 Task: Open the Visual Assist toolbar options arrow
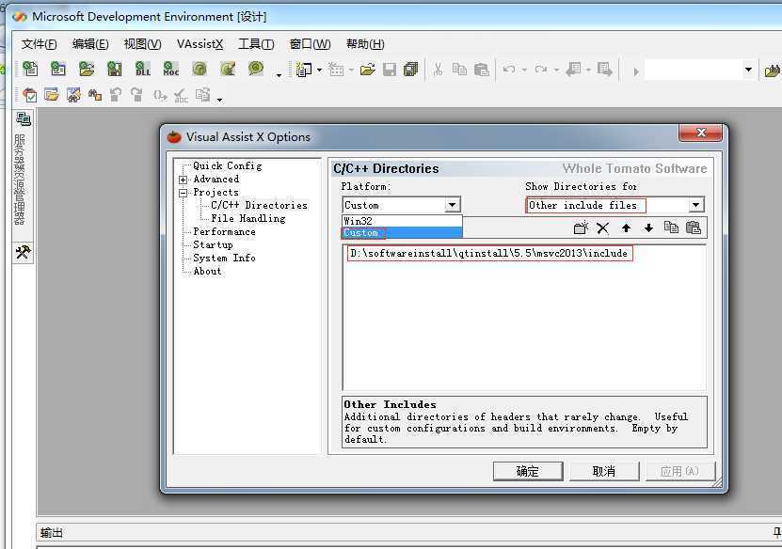tap(219, 101)
